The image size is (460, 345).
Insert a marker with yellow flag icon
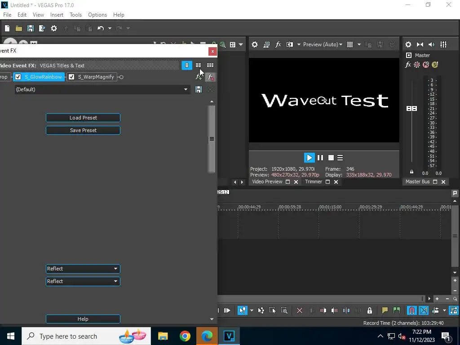click(385, 310)
